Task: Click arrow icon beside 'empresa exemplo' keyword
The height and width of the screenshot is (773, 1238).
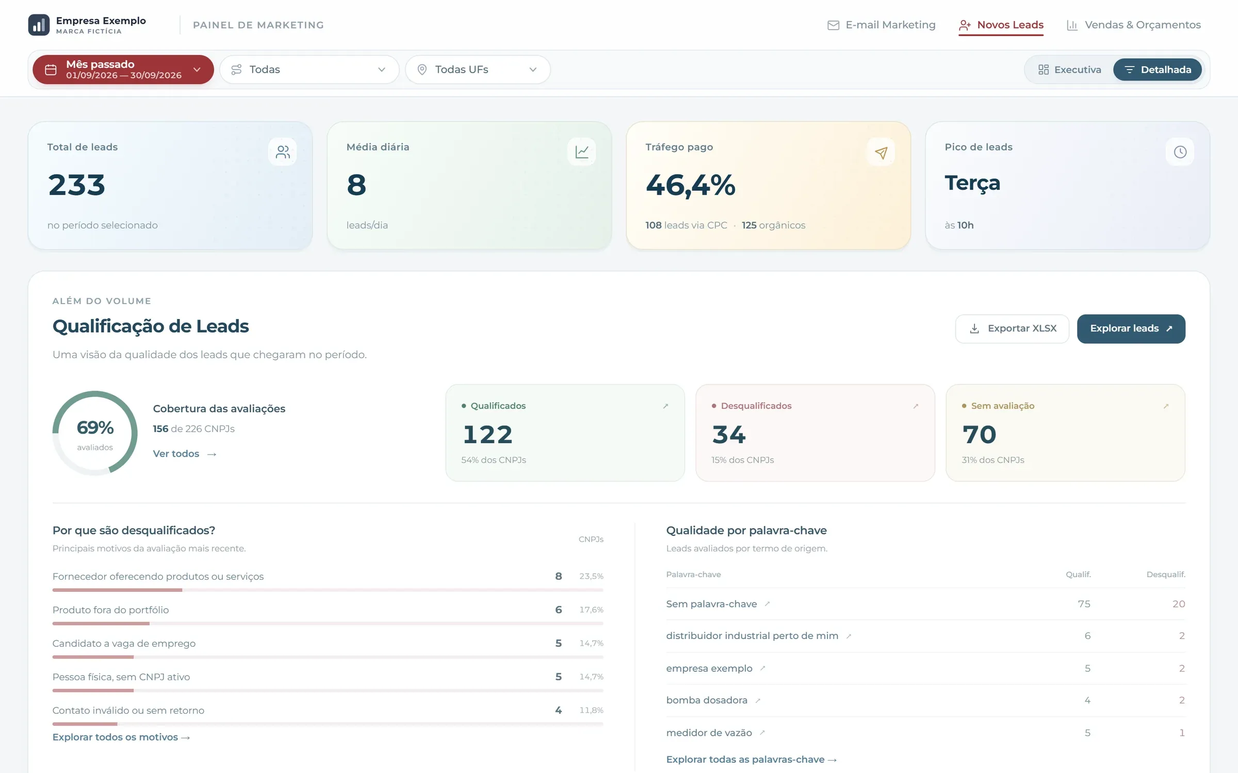Action: point(762,668)
